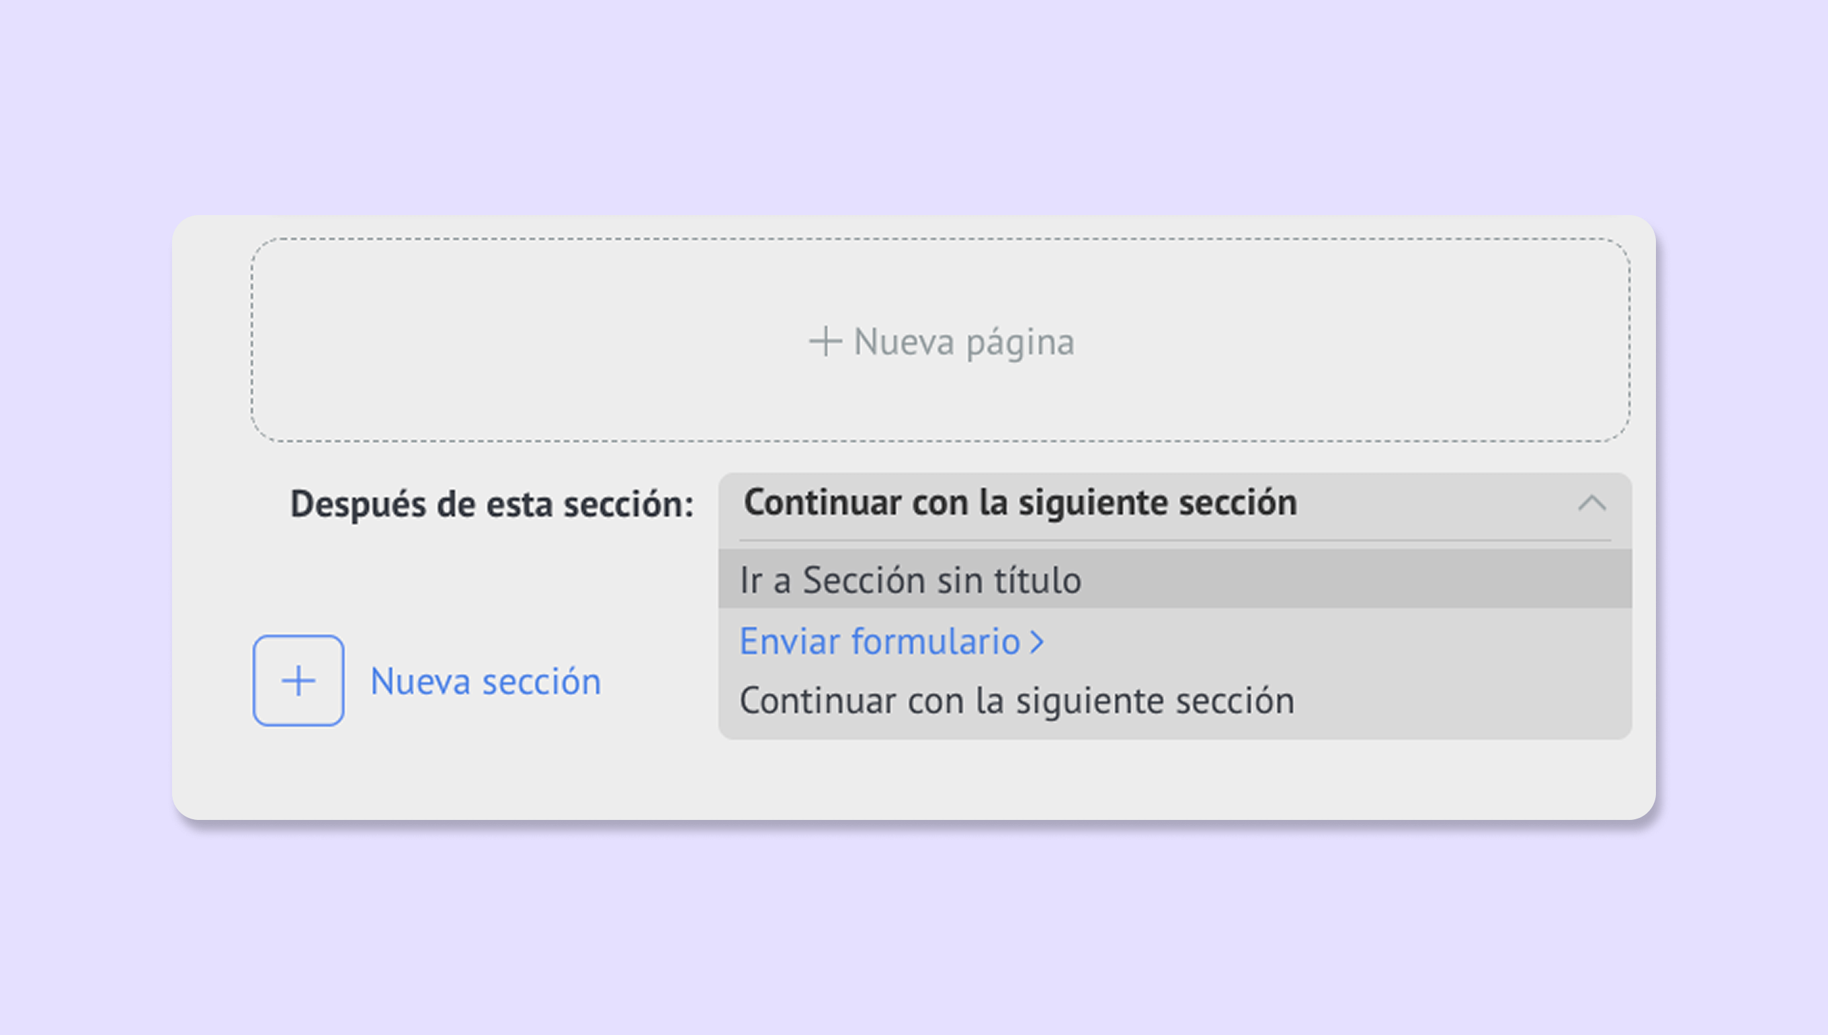Click the square plus icon for Nueva sección

tap(298, 680)
